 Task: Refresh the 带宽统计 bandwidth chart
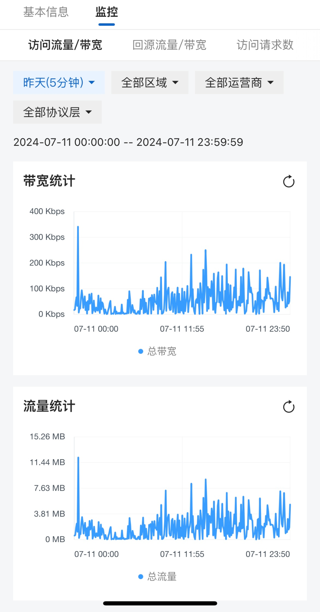coord(288,181)
